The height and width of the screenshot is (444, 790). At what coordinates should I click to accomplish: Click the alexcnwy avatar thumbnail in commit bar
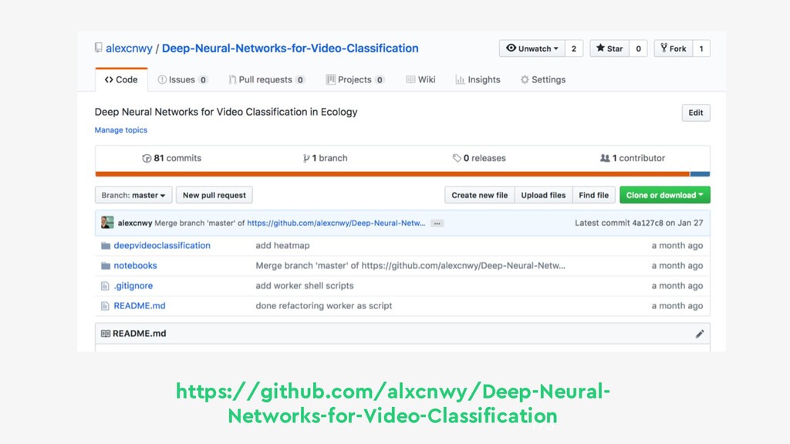pos(107,223)
